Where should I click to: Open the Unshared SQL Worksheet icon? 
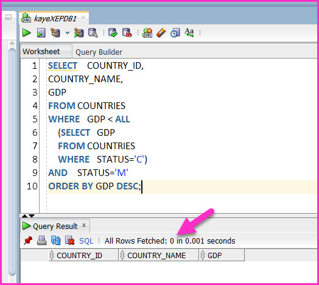[x=147, y=33]
